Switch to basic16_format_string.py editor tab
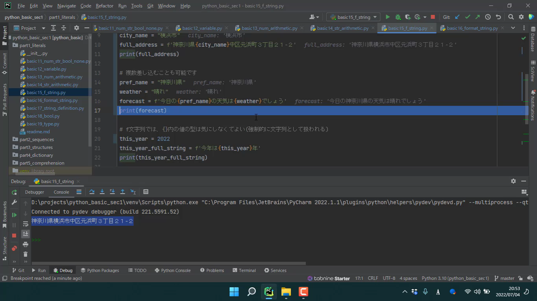The height and width of the screenshot is (301, 537). coord(472,28)
